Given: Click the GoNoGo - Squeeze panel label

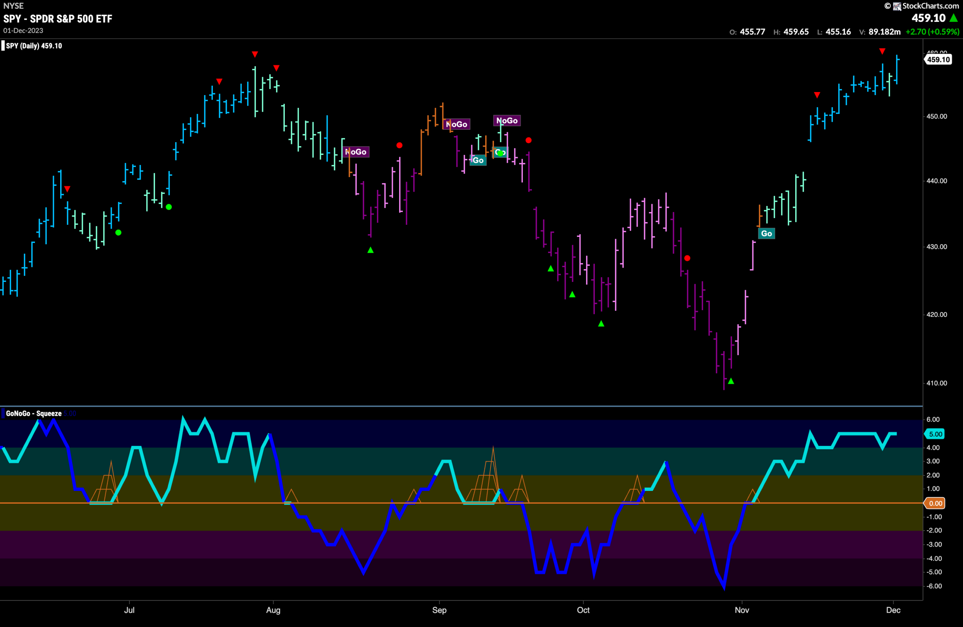Looking at the screenshot, I should [33, 413].
